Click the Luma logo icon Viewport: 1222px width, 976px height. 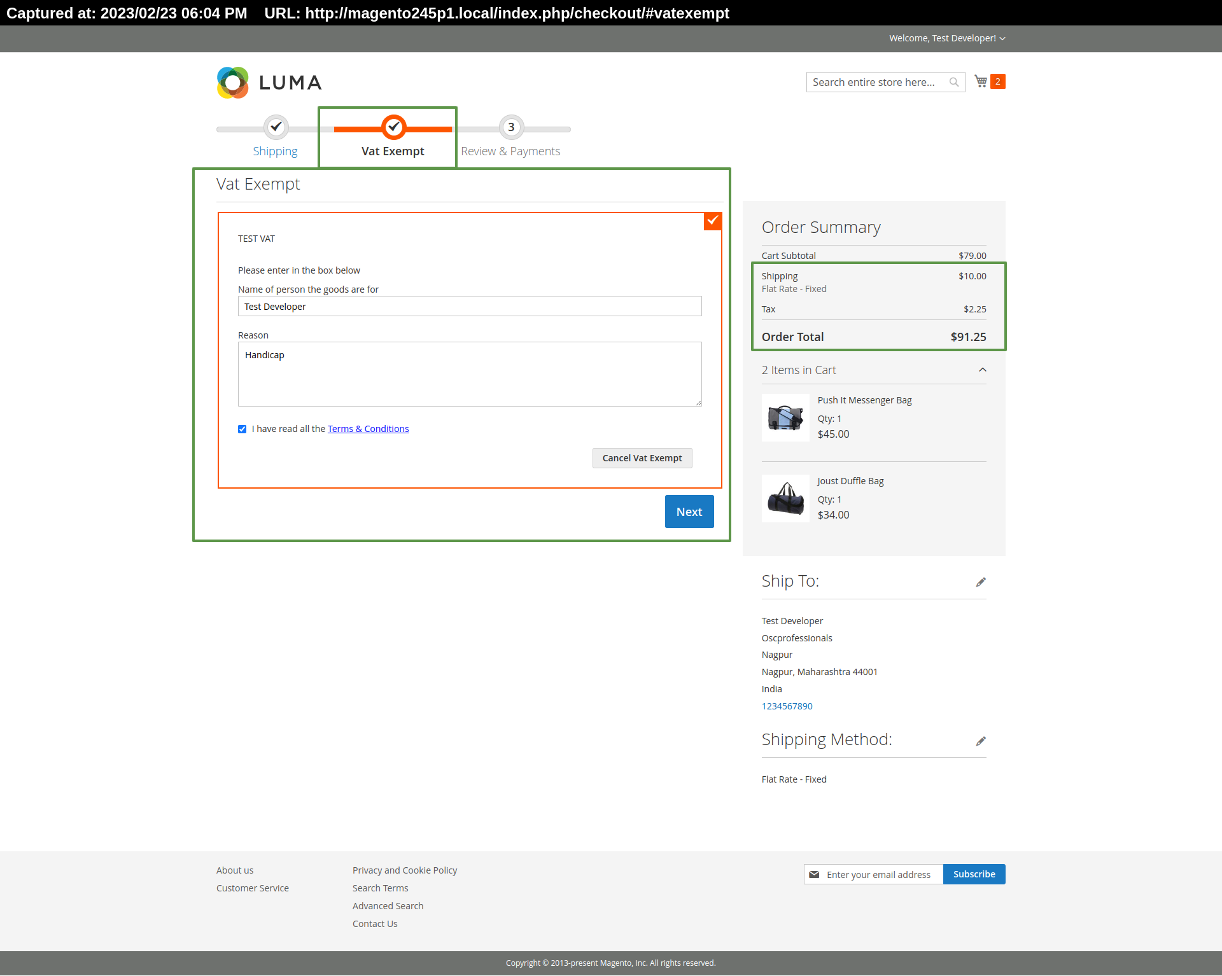[x=233, y=83]
